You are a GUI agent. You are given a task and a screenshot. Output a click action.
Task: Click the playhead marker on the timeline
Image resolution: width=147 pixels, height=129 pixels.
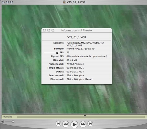(x=85, y=116)
